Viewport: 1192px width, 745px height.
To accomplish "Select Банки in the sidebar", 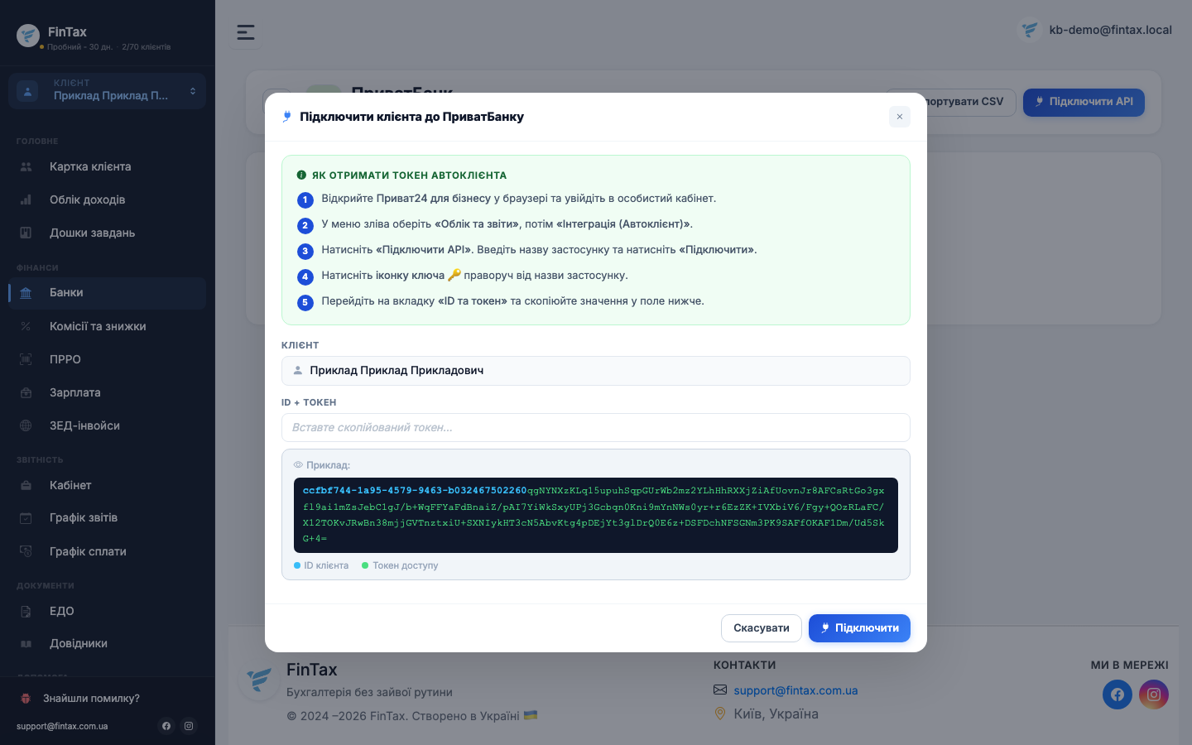I will pyautogui.click(x=107, y=293).
